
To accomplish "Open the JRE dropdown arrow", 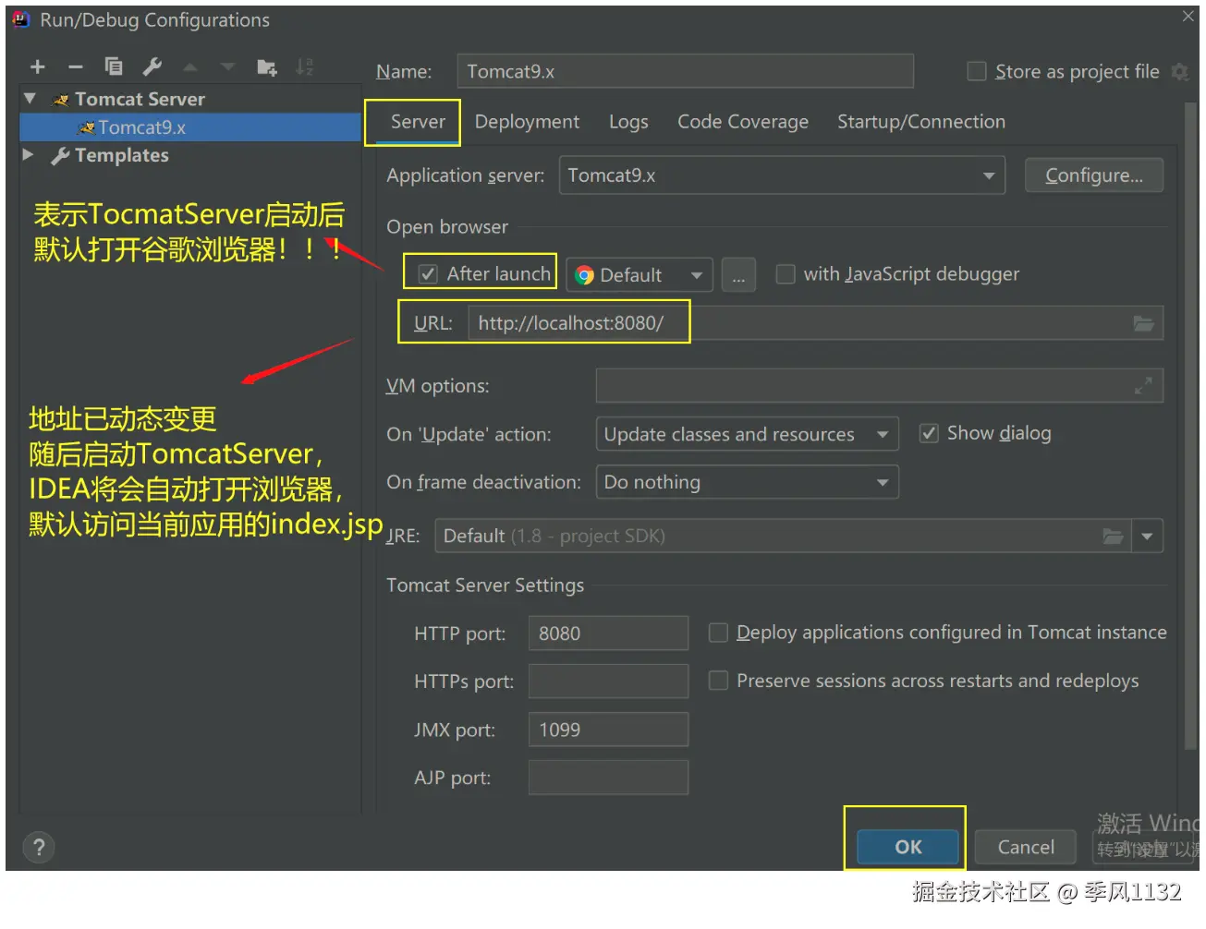I will 1147,537.
